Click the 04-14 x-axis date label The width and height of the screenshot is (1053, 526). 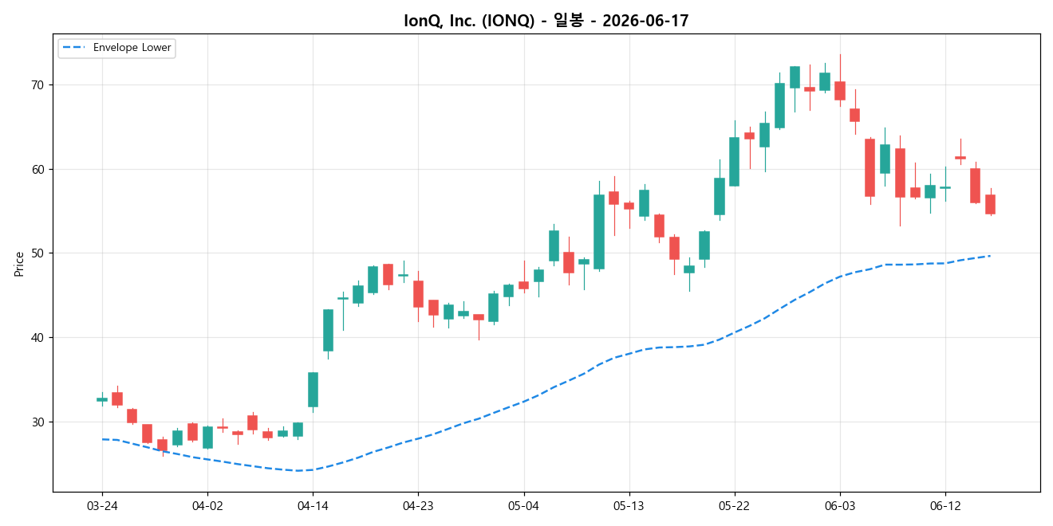coord(313,506)
